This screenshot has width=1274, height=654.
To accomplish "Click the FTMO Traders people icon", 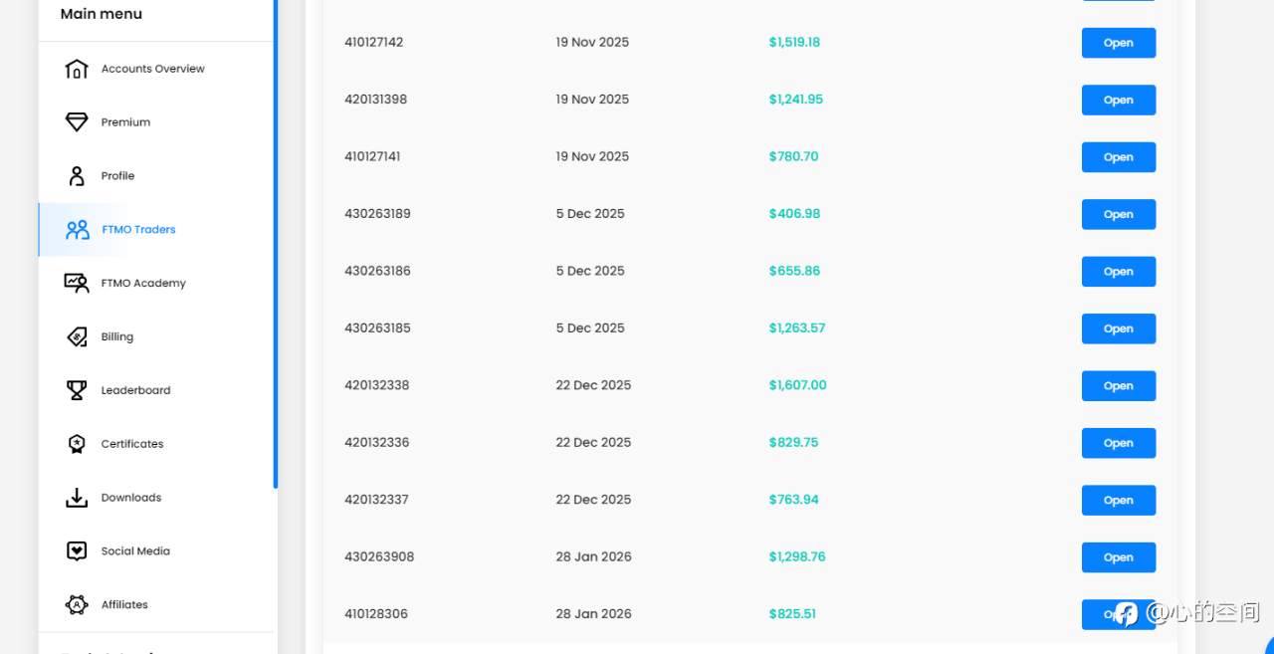I will (x=77, y=230).
